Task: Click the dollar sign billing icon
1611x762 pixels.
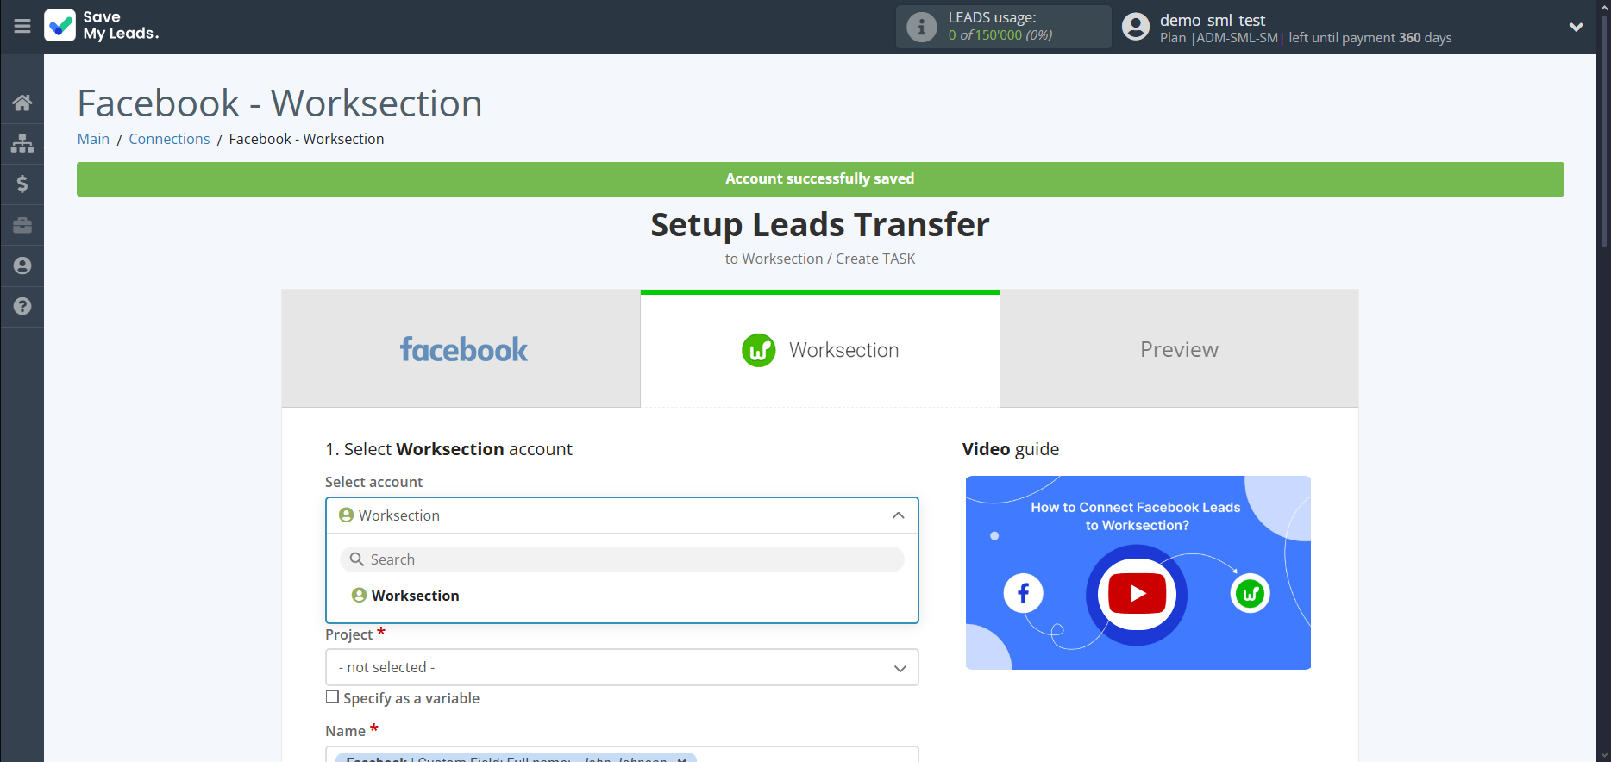Action: pos(22,184)
